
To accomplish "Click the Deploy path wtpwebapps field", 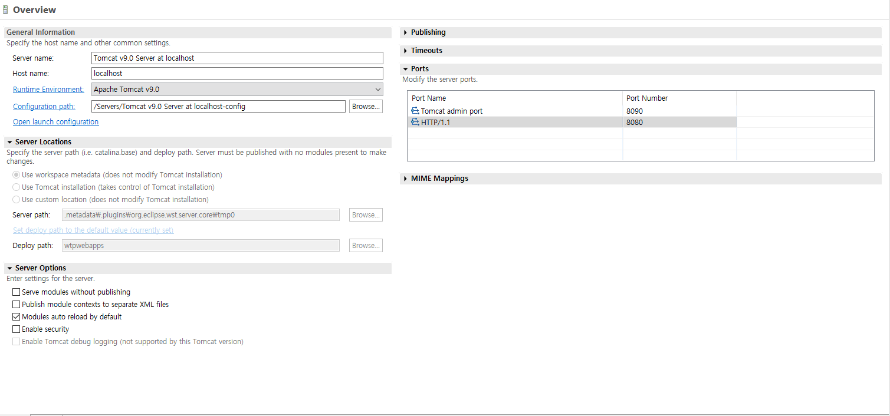I will [201, 246].
